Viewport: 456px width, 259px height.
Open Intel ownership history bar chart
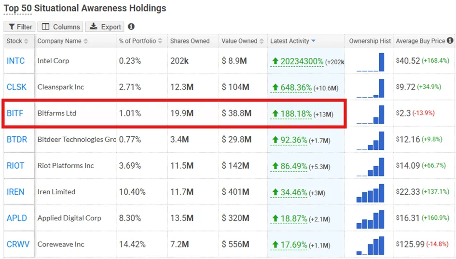370,62
